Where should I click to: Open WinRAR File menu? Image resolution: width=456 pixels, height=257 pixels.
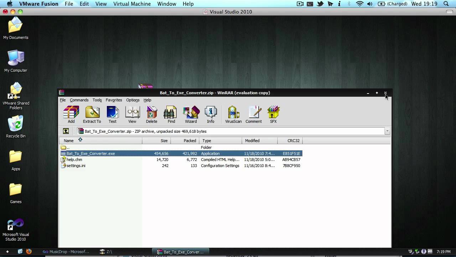(x=63, y=100)
